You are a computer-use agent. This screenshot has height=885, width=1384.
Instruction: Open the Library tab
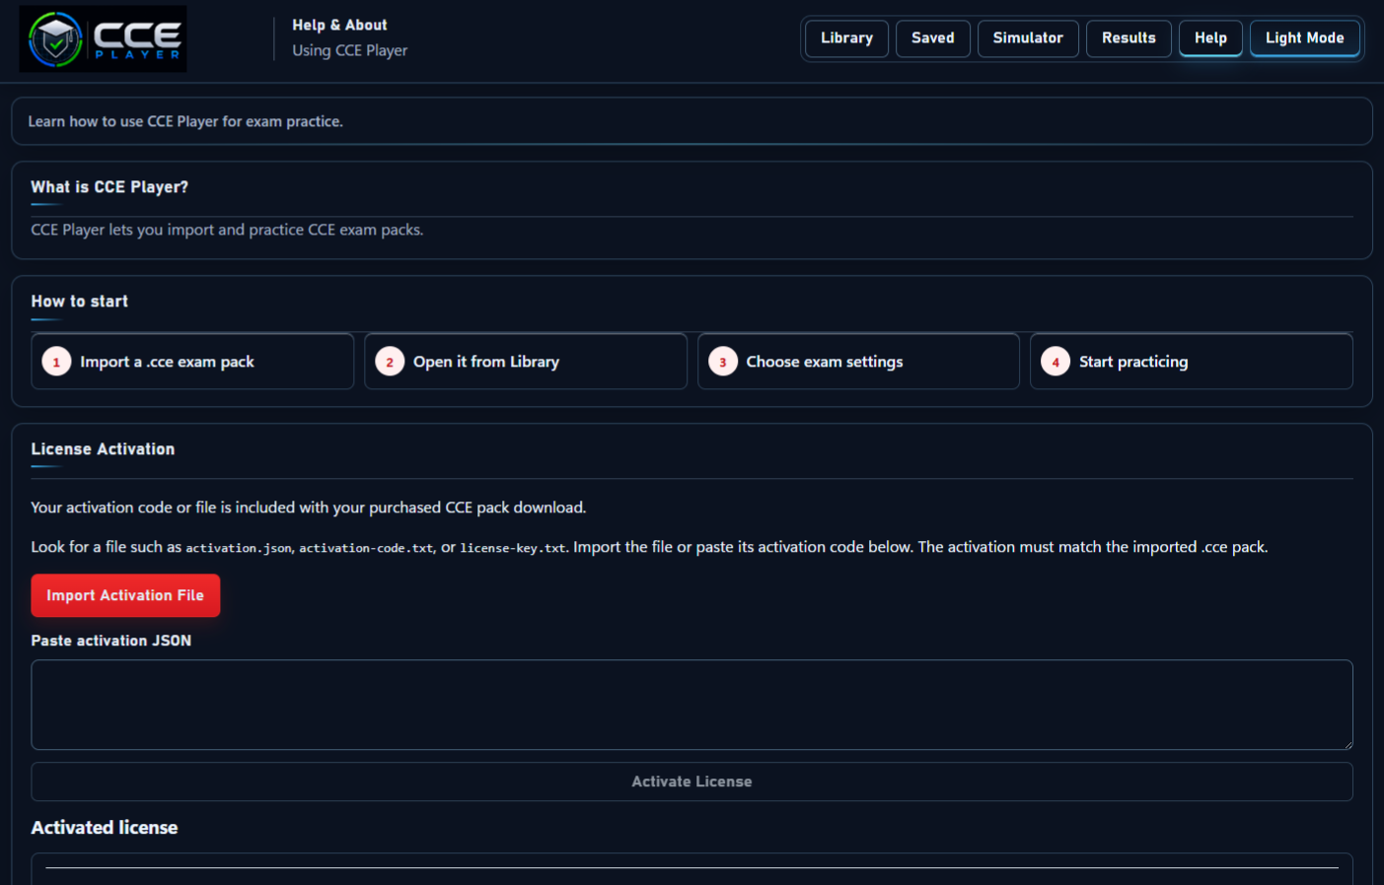click(x=846, y=38)
